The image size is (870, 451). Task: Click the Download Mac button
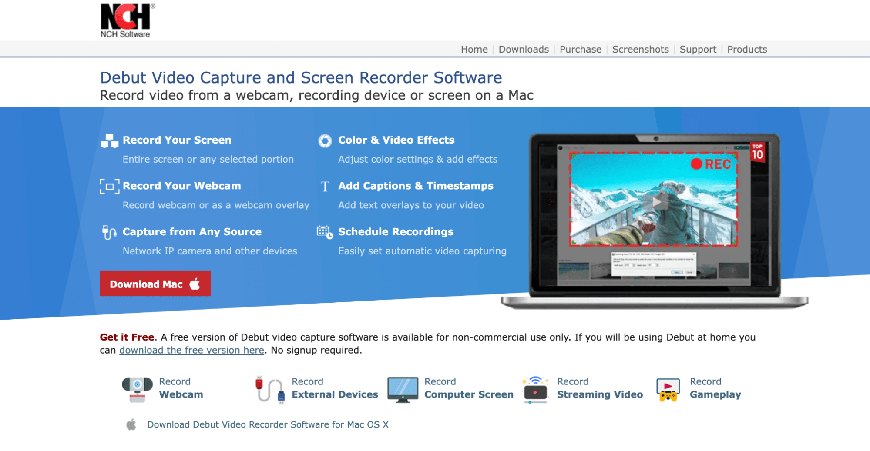(x=155, y=284)
